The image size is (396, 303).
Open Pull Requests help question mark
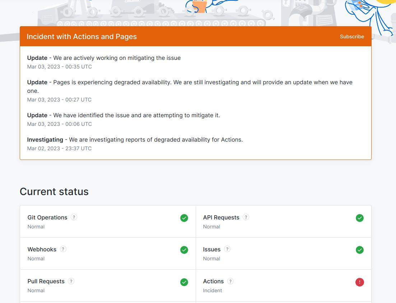coord(71,281)
